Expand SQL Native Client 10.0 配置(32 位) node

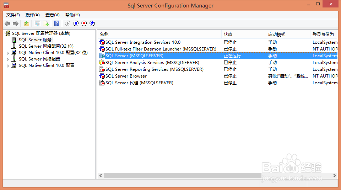tap(8, 53)
